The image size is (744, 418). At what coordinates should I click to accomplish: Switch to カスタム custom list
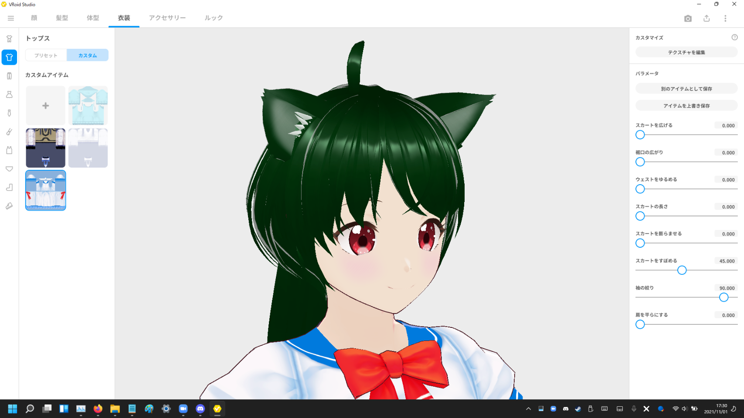pos(88,55)
